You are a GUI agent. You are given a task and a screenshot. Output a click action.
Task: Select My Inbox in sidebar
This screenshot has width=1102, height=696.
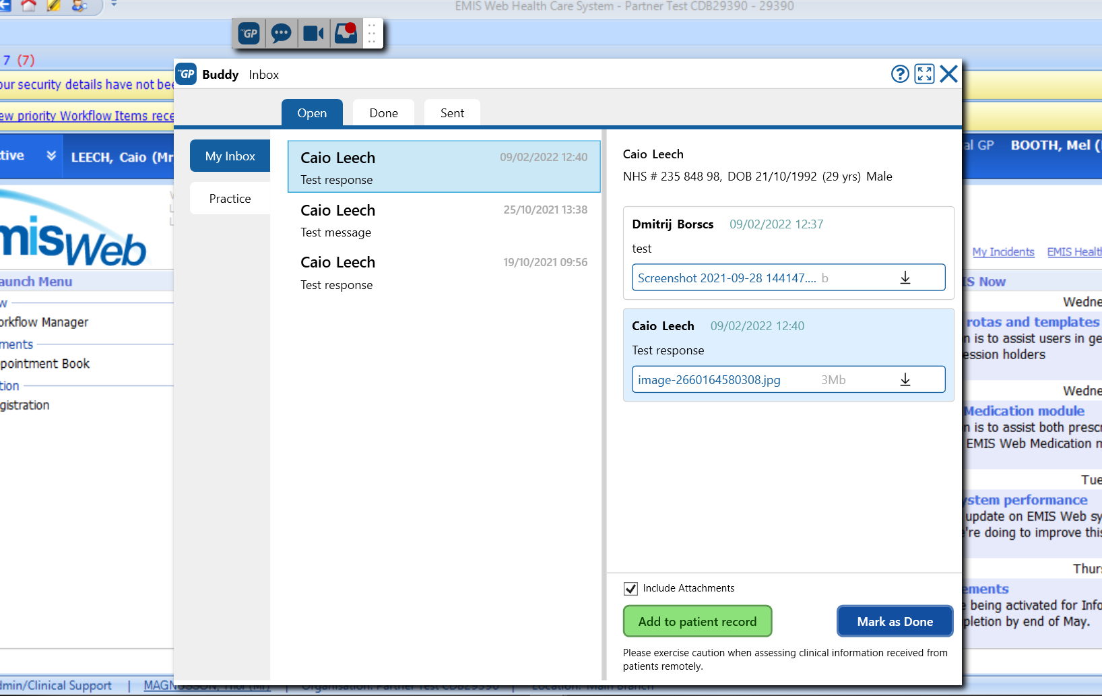(230, 156)
